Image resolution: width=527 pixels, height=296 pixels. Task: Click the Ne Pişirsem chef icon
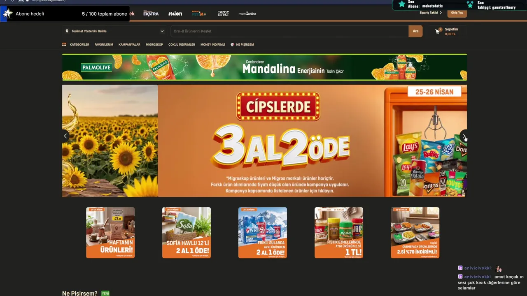(x=232, y=44)
